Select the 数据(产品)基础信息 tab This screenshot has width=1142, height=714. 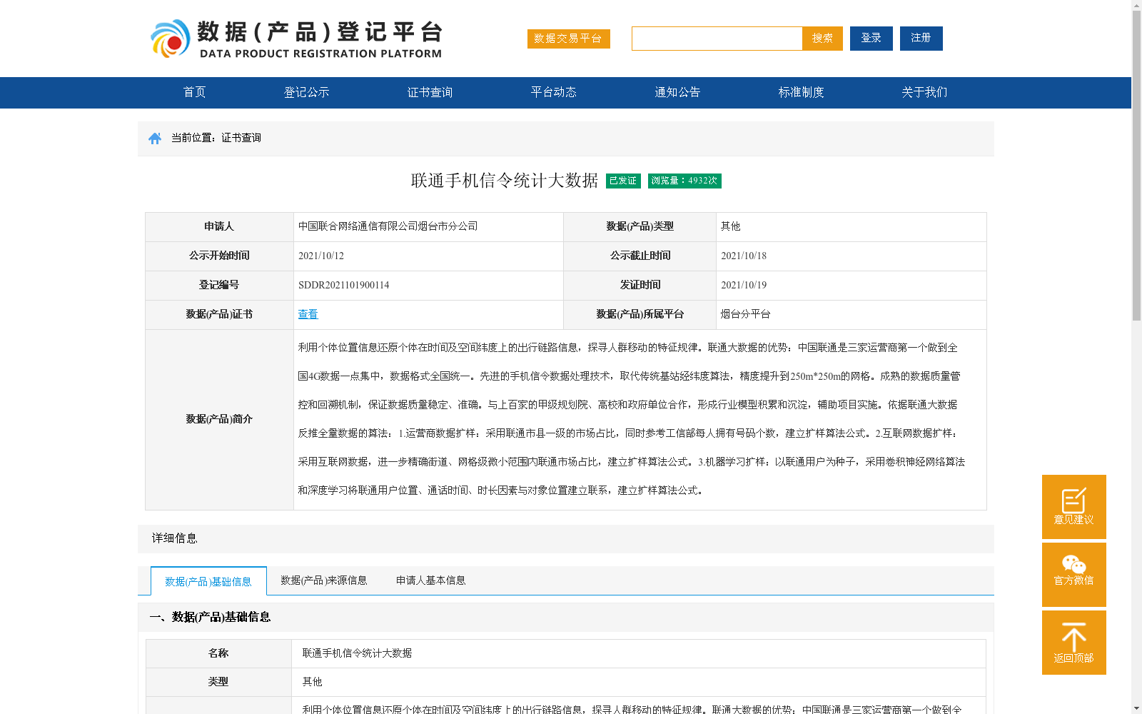208,581
